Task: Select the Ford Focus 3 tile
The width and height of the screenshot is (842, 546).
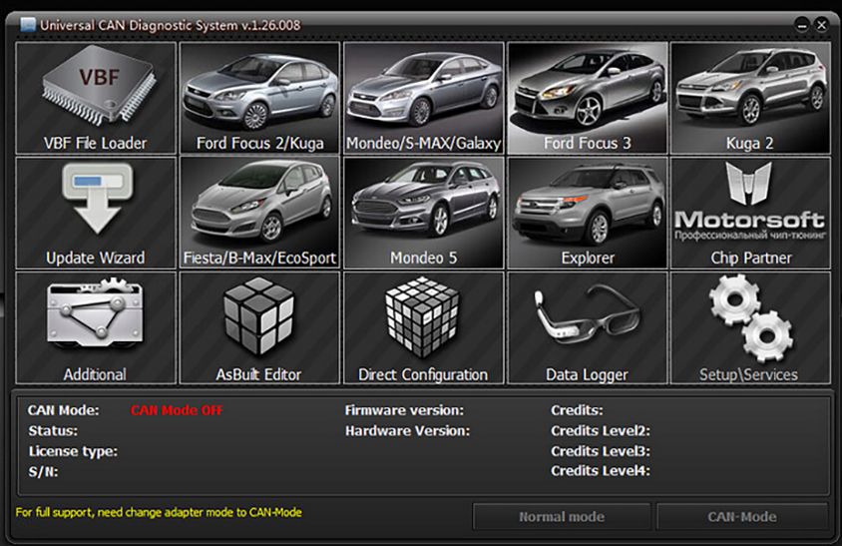Action: pyautogui.click(x=588, y=99)
